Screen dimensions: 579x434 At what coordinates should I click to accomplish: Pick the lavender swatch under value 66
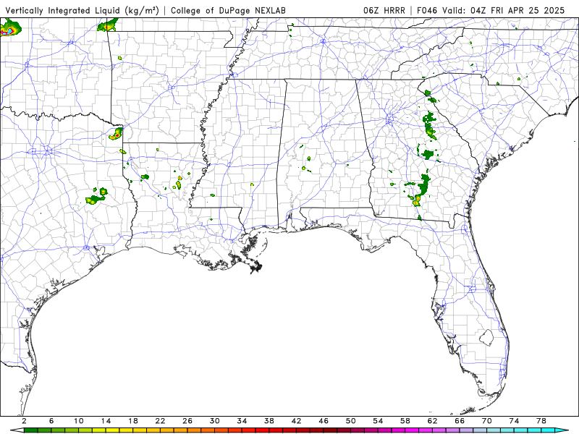tap(467, 430)
